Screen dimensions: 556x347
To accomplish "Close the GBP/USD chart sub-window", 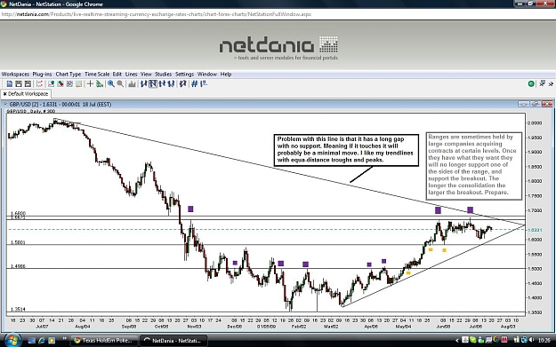I will coord(547,105).
